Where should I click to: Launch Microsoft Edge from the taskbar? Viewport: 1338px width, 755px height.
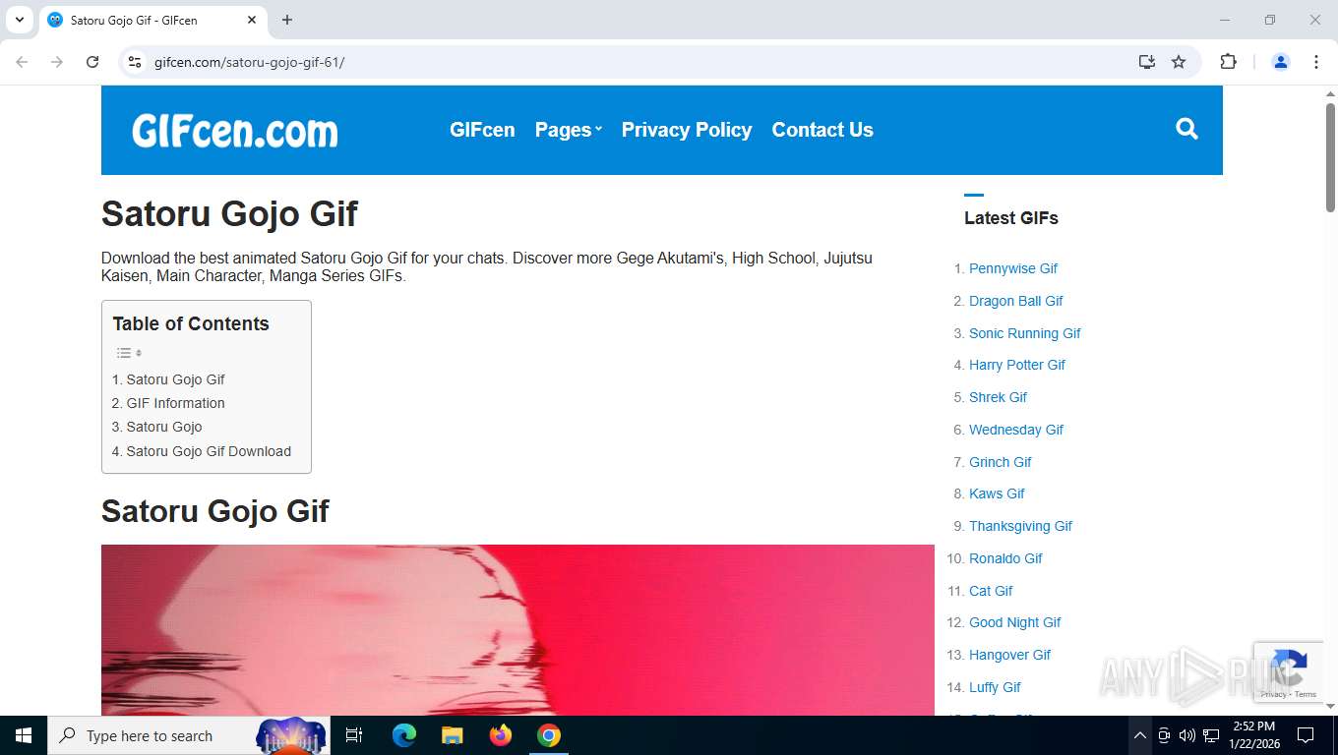(404, 735)
